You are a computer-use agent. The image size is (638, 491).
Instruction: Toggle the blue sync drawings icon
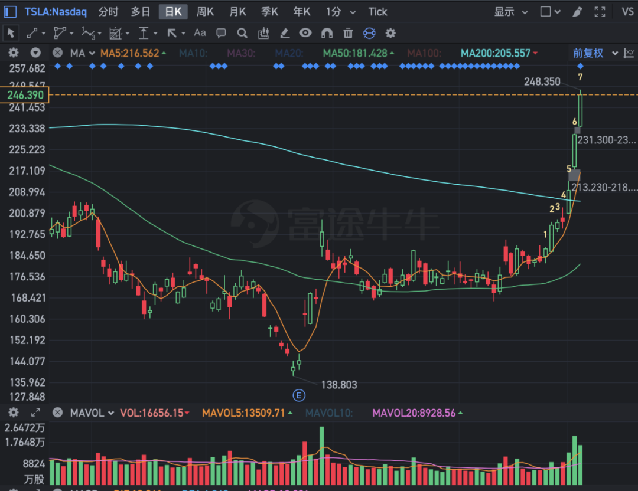coord(369,33)
